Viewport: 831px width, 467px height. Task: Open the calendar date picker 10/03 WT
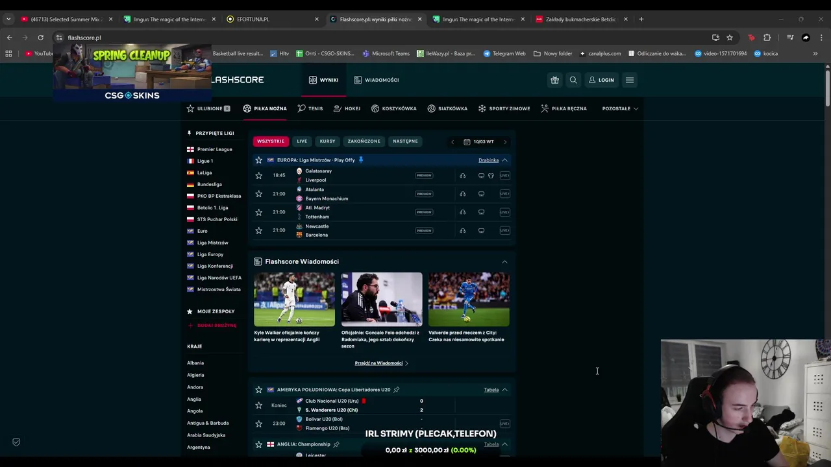coord(478,141)
